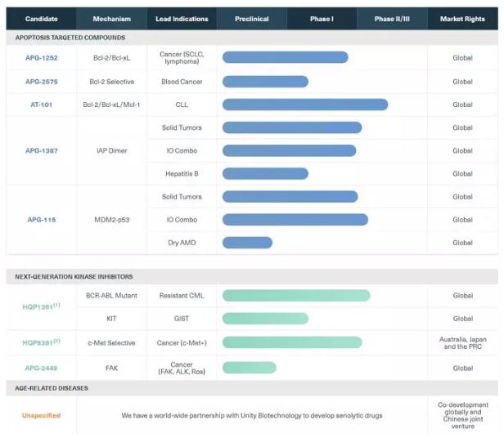The image size is (504, 438).
Task: Click the Candidate column header
Action: (41, 19)
